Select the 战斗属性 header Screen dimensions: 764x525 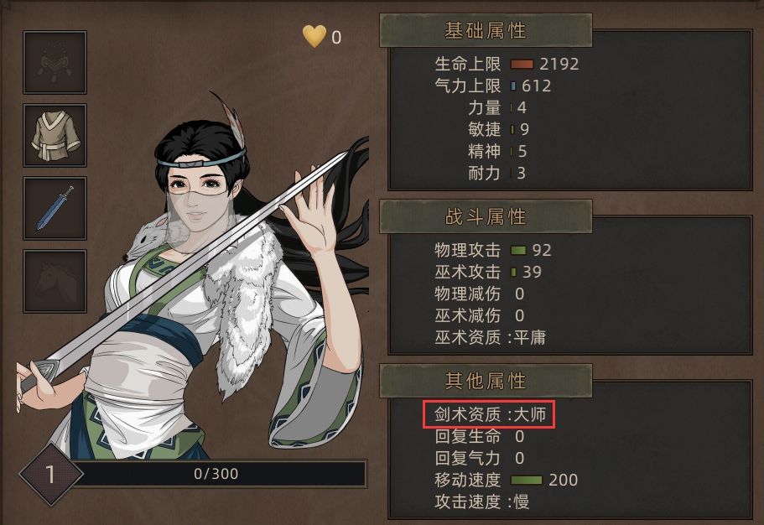tap(486, 216)
